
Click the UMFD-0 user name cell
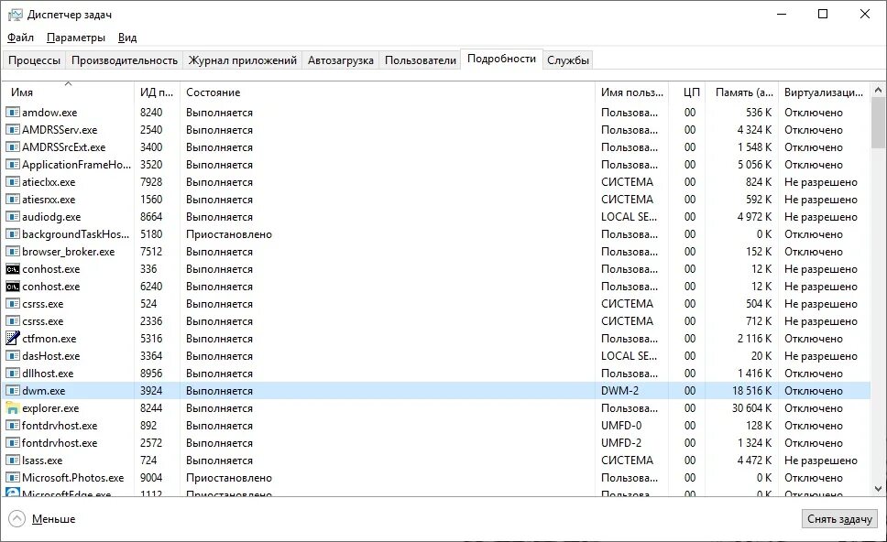click(621, 426)
